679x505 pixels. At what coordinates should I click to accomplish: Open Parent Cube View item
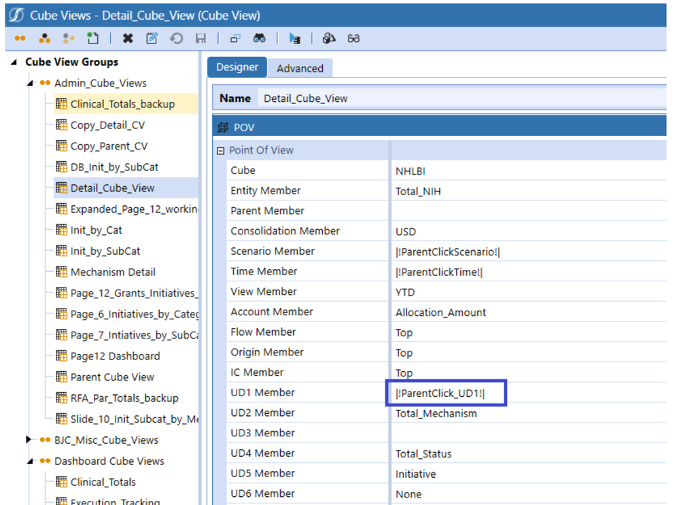(x=112, y=377)
